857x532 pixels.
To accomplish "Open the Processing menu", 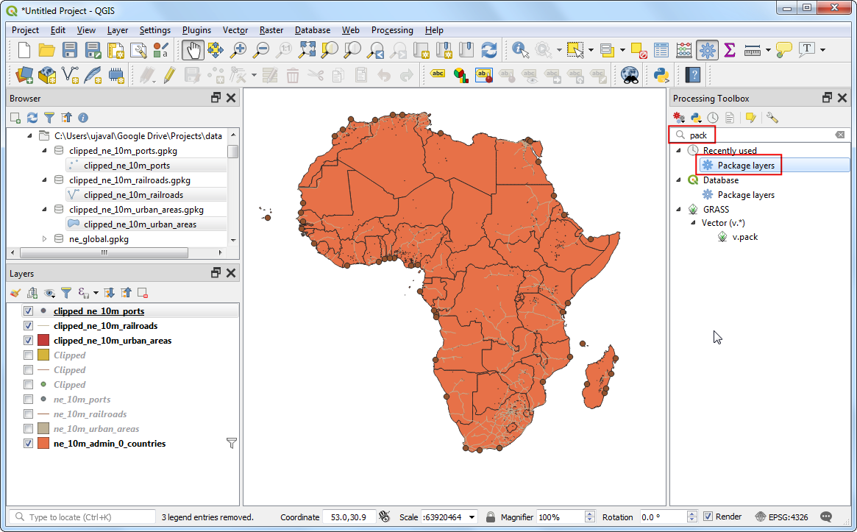I will tap(391, 30).
